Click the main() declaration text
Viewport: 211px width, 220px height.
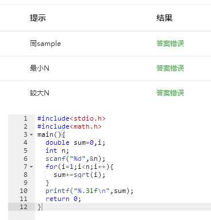point(51,135)
